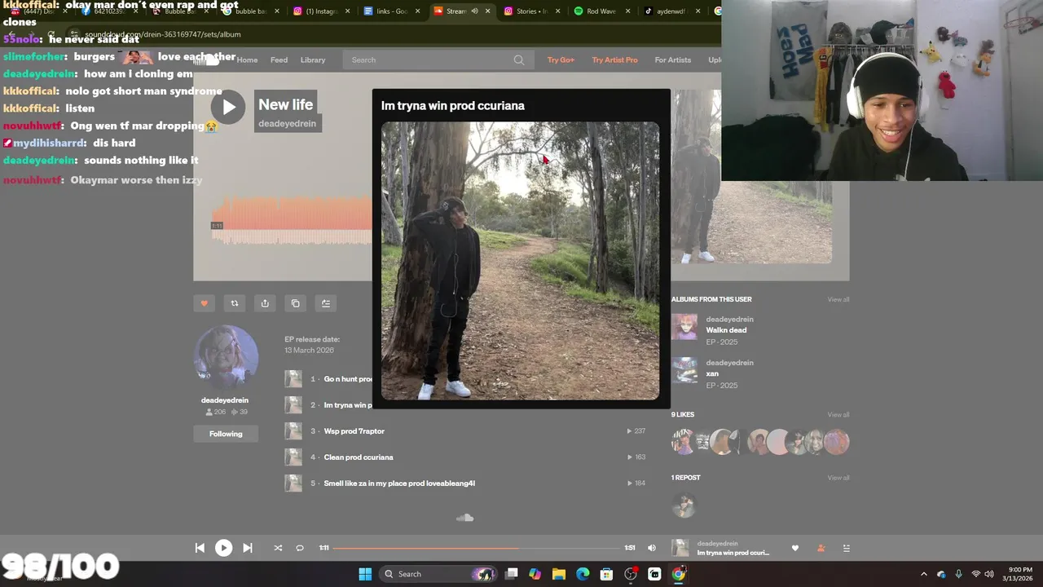The width and height of the screenshot is (1043, 587).
Task: Mute audio with the player volume icon
Action: tap(652, 548)
